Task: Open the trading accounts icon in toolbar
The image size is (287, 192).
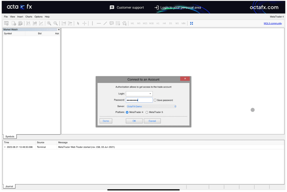Action: coord(20,23)
